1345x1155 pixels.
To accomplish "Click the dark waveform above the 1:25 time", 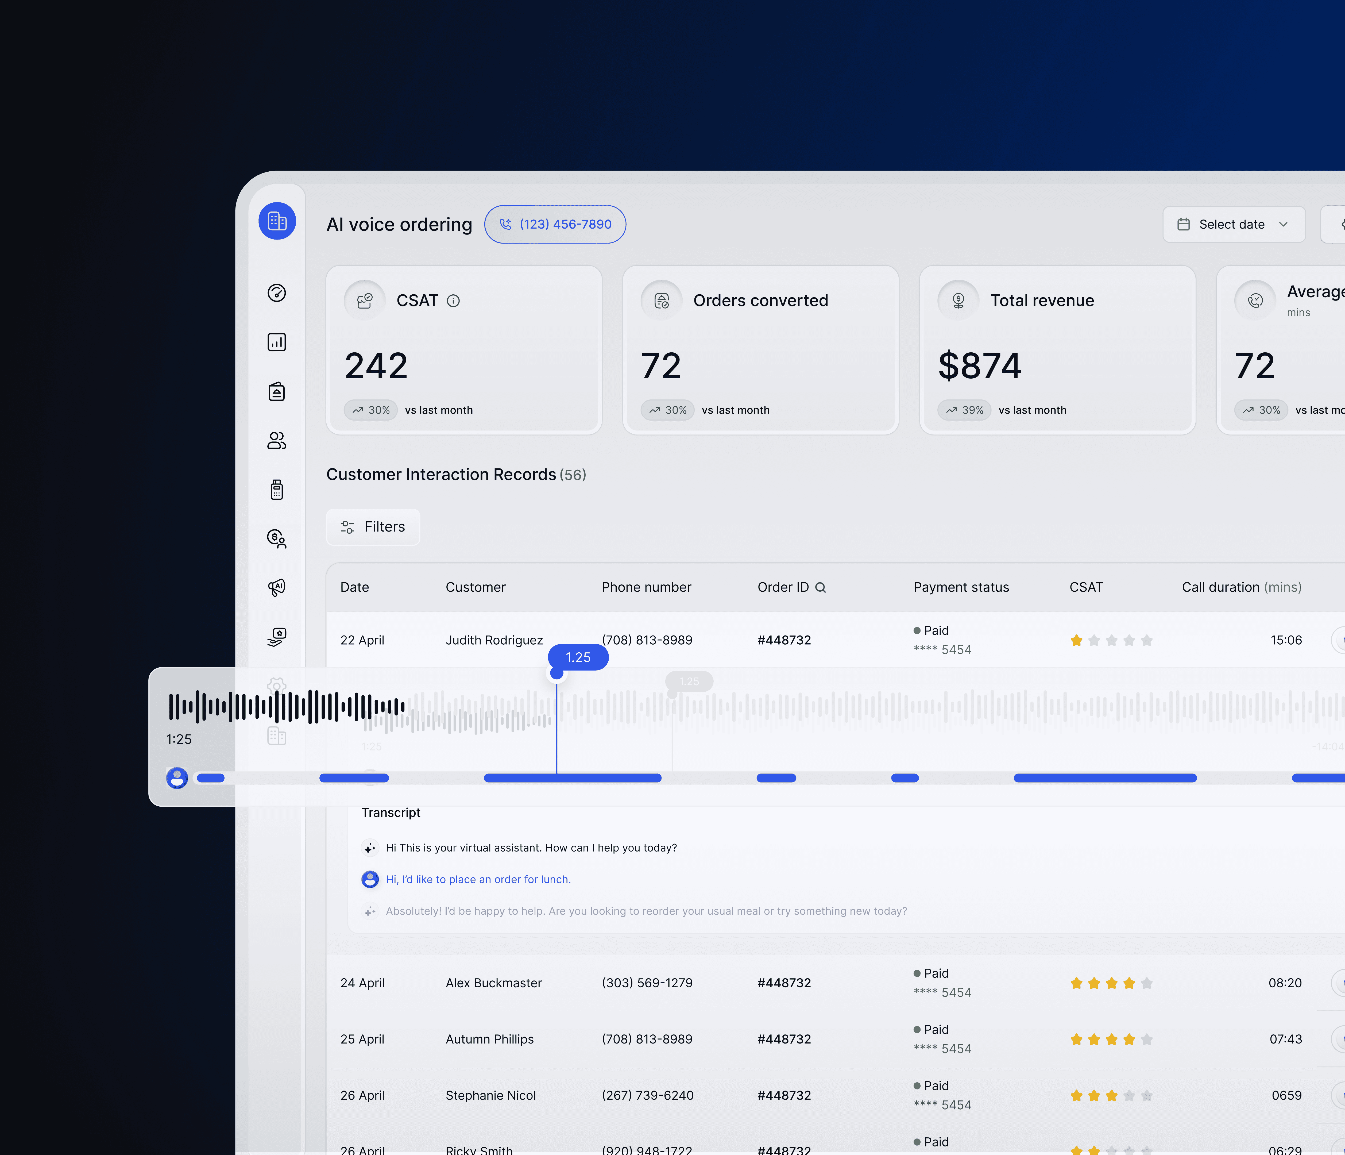I will coord(286,707).
